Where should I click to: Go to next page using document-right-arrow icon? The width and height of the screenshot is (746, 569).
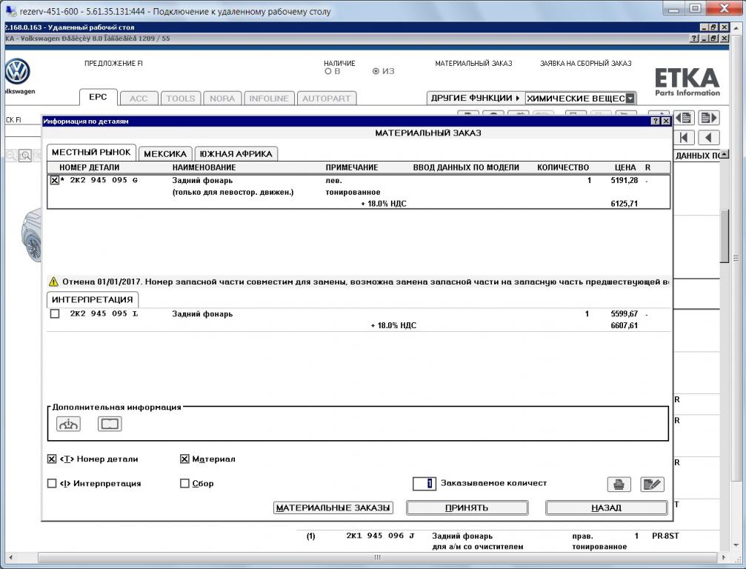pos(709,118)
